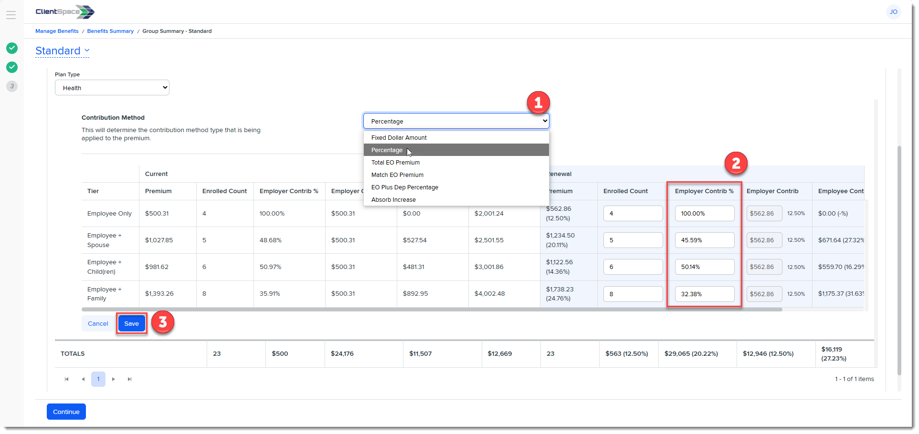Click the first completed step checkmark
The width and height of the screenshot is (919, 434).
pyautogui.click(x=12, y=48)
